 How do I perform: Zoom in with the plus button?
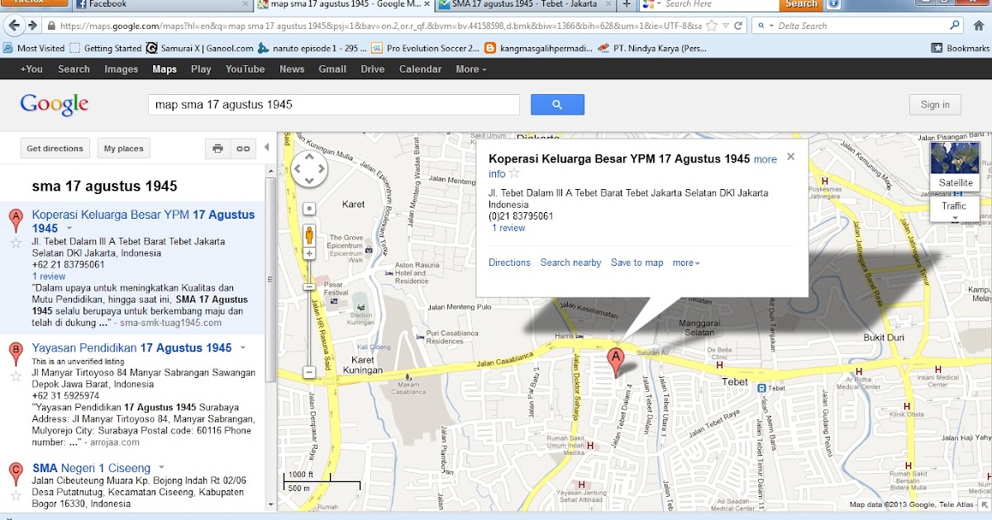click(309, 253)
